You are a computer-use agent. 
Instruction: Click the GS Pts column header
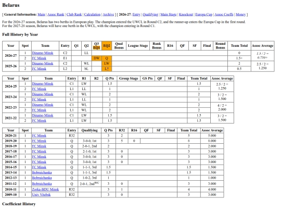(147, 79)
